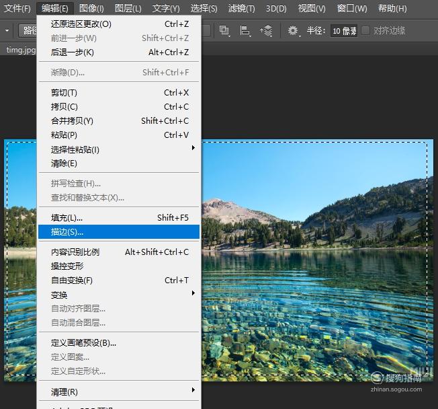Open the 帮助(H) menu
Viewport: 438px width, 409px height.
tap(392, 8)
